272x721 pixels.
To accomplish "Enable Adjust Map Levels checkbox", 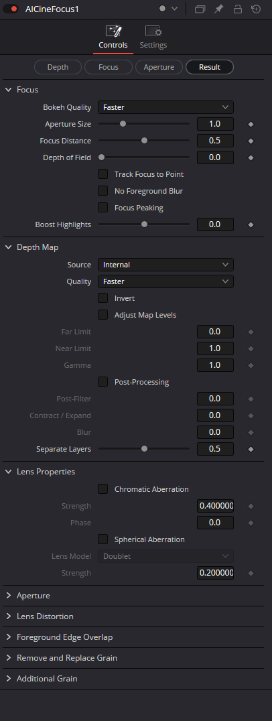I will pyautogui.click(x=103, y=315).
